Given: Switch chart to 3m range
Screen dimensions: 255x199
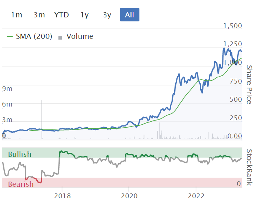Looking at the screenshot, I should [x=39, y=15].
